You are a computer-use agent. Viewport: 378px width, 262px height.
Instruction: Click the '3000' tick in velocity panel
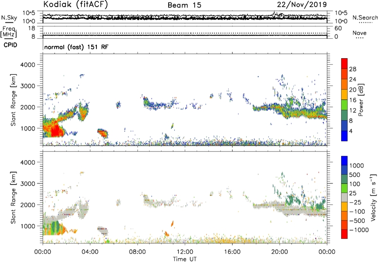click(28, 183)
